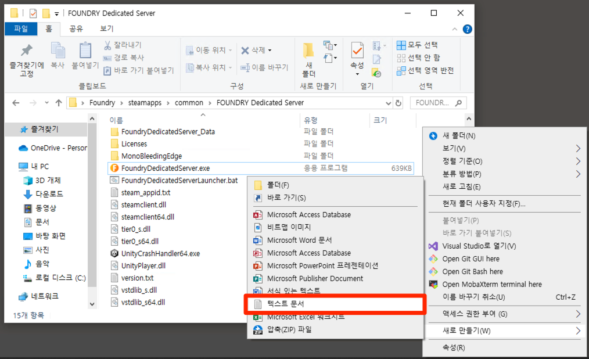
Task: Select 다운로드 in navigation pane
Action: pos(43,194)
